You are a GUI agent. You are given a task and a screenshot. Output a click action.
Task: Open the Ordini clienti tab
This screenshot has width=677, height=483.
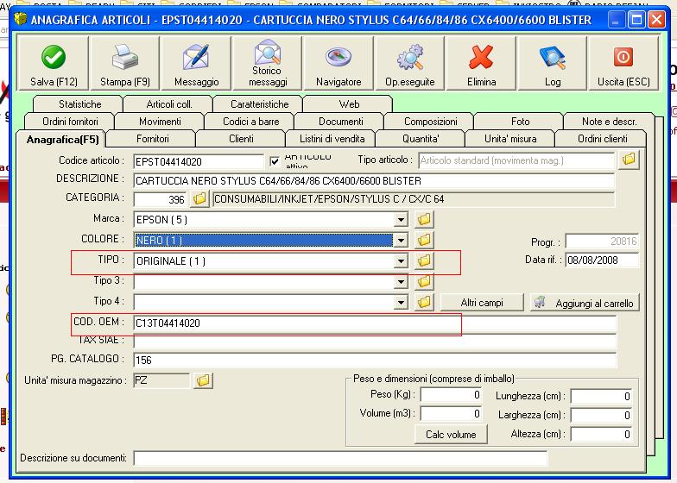[602, 139]
